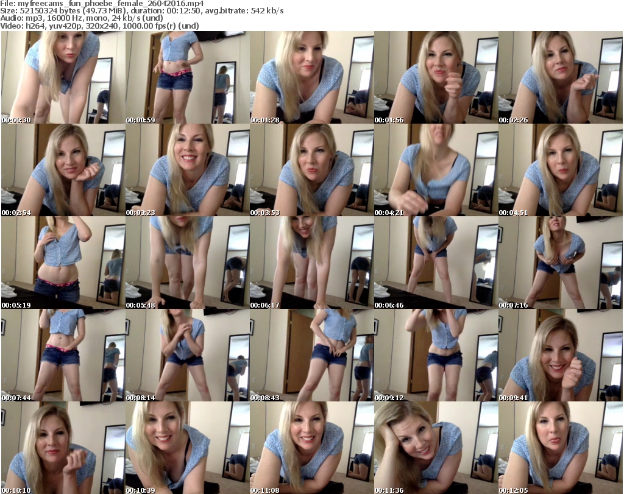Viewport: 624px width, 494px height.
Task: Select the thumbnail stamped 00:00:30
Action: click(x=63, y=77)
